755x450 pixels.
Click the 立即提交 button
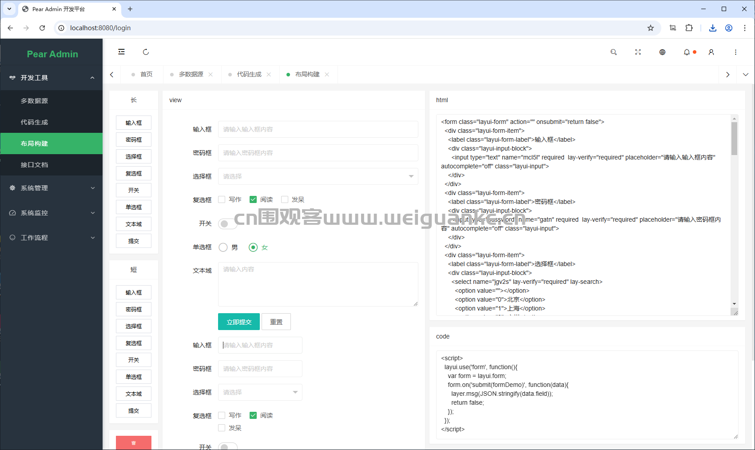[239, 322]
